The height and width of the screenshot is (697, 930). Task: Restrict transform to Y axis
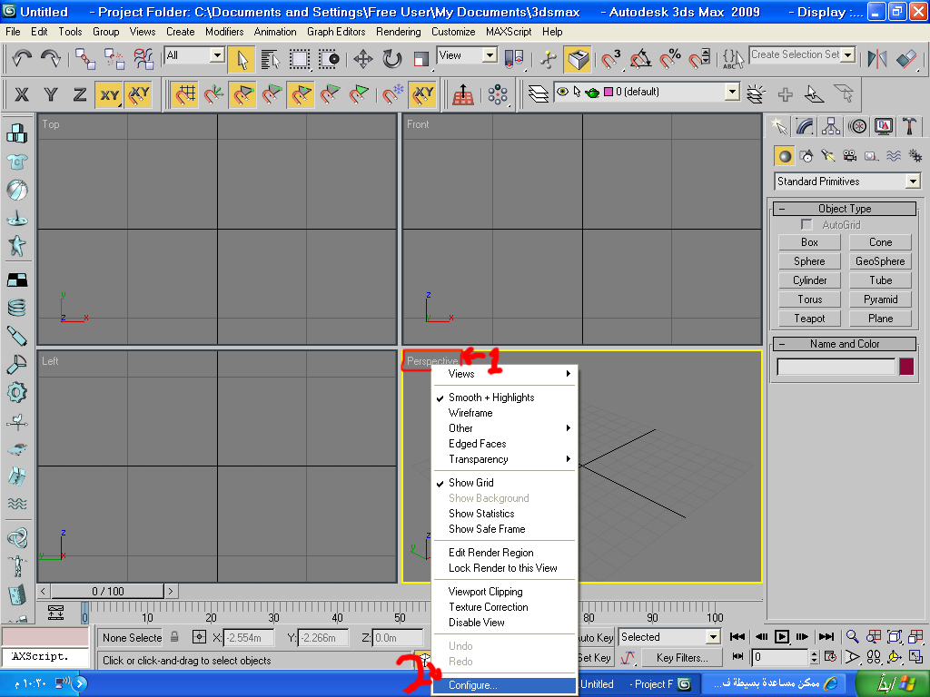point(51,94)
